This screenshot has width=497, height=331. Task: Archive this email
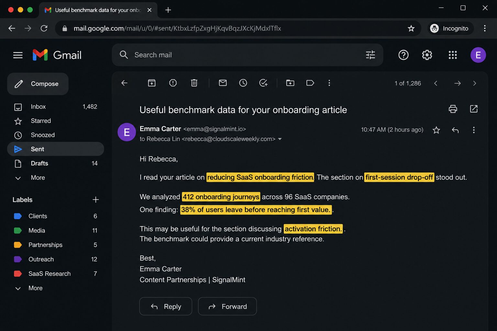tap(152, 83)
